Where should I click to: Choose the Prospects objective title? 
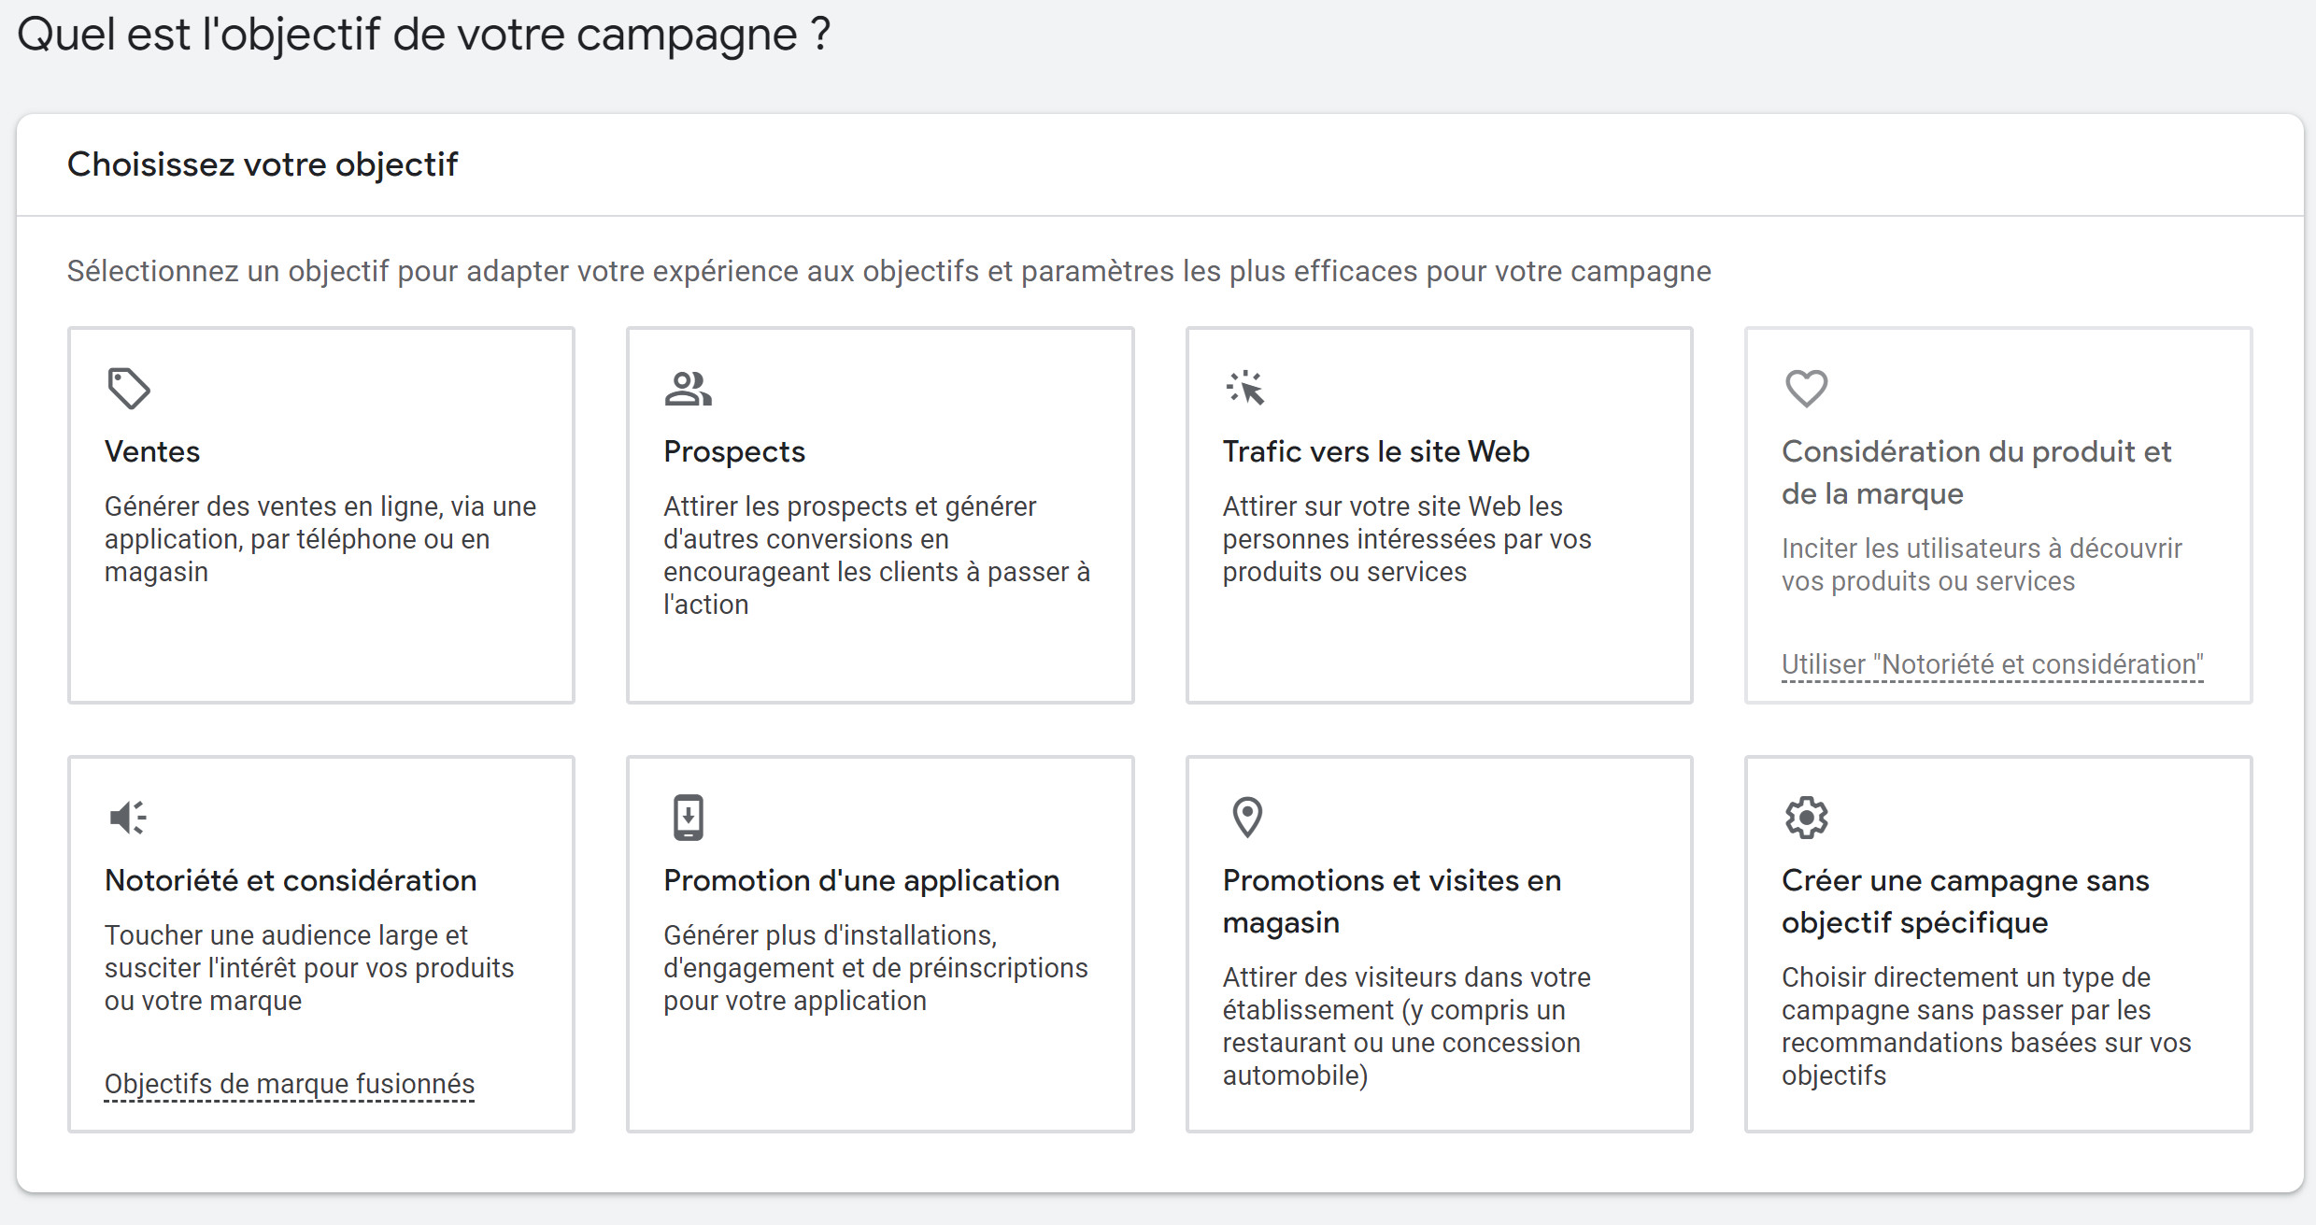coord(734,452)
